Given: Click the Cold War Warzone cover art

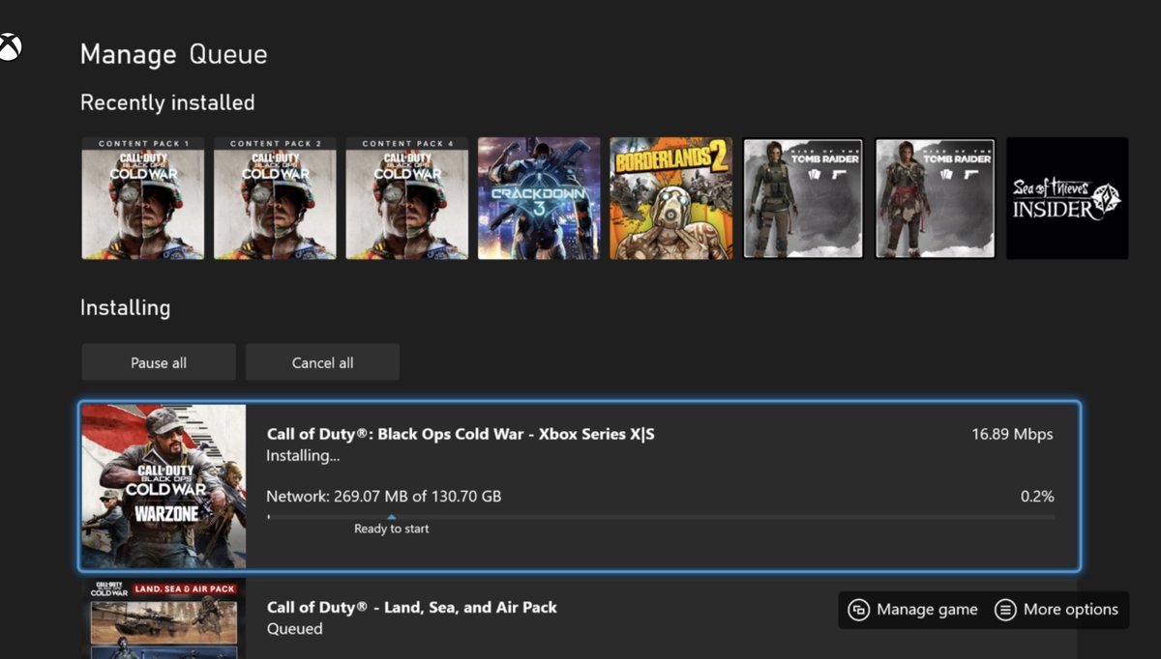Looking at the screenshot, I should [x=164, y=486].
